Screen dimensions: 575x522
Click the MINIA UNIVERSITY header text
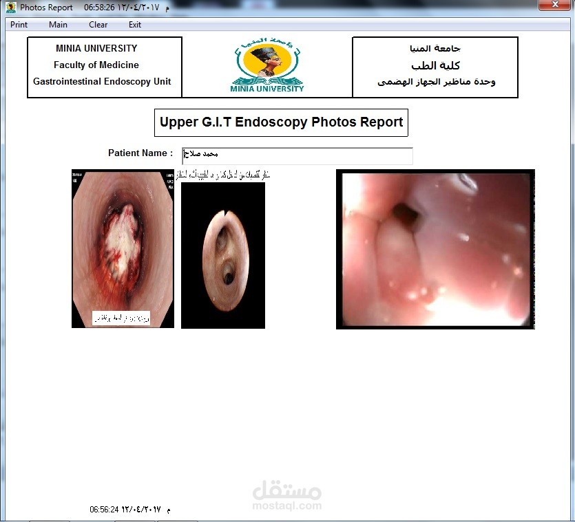96,48
